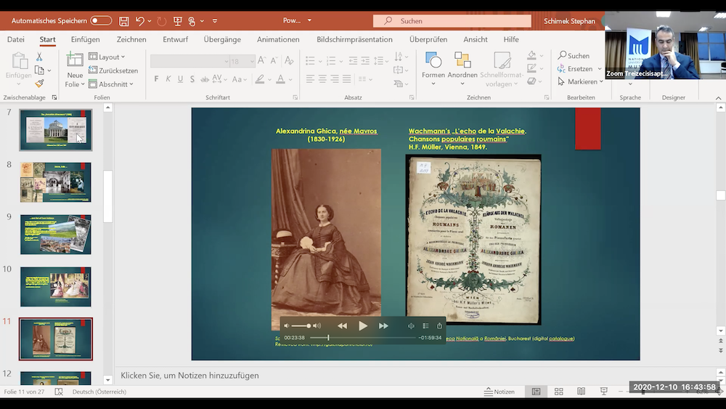Screen dimensions: 726x409
Task: Switch to the Animationen tab
Action: [x=278, y=39]
